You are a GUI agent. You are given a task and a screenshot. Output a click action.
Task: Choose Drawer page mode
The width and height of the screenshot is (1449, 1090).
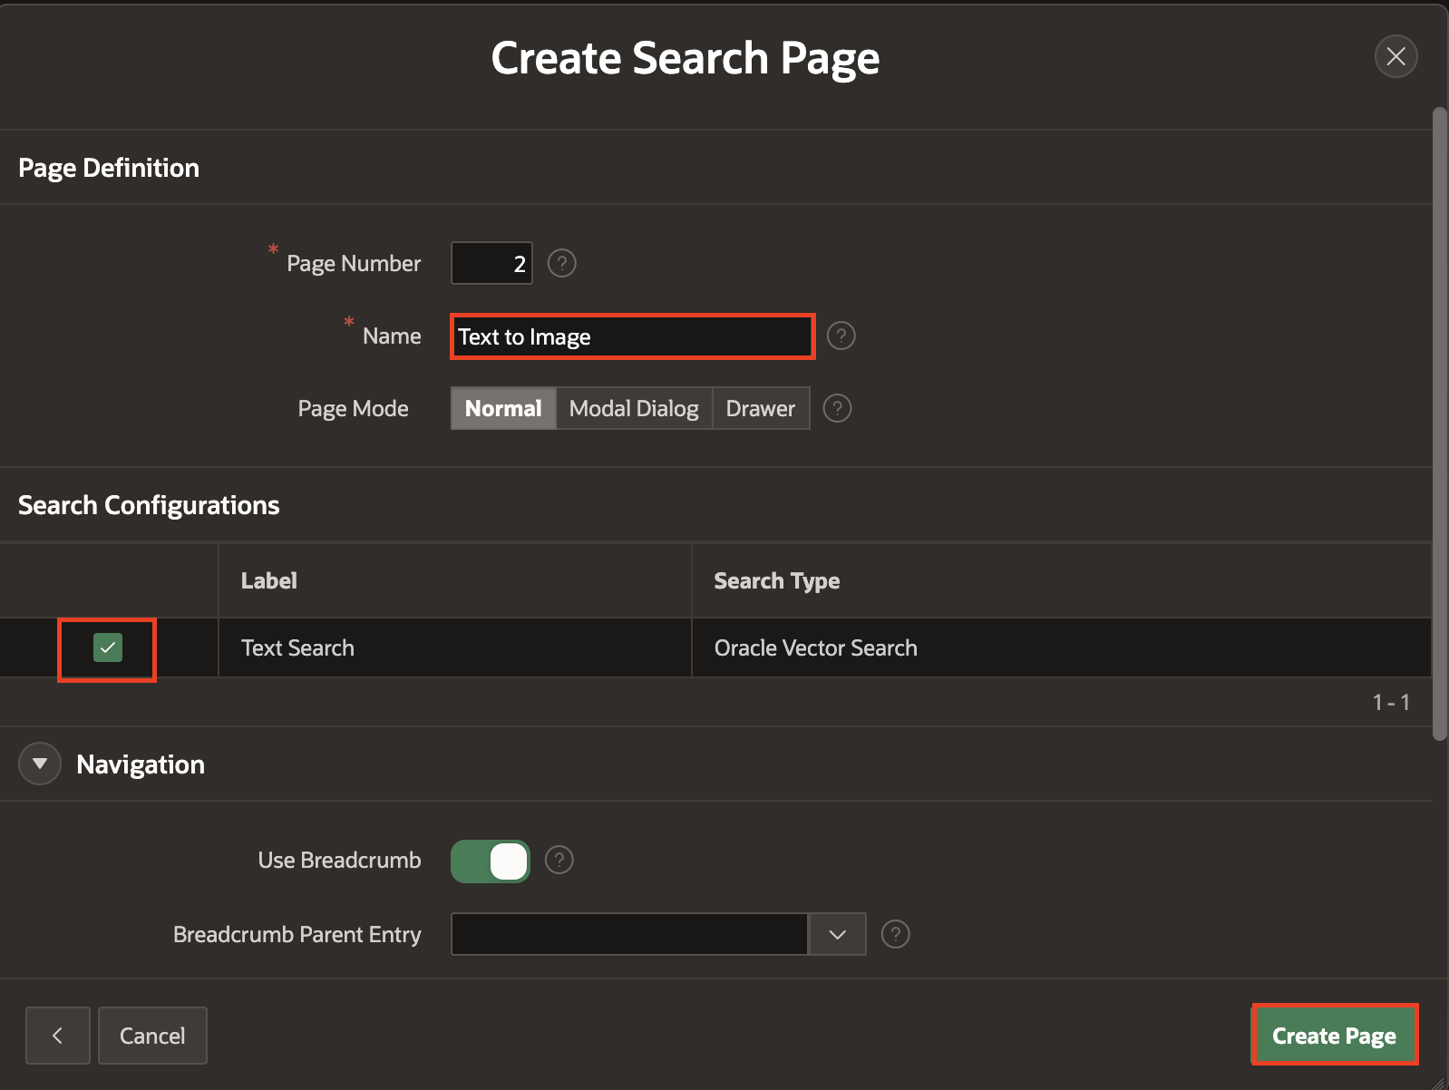(760, 409)
